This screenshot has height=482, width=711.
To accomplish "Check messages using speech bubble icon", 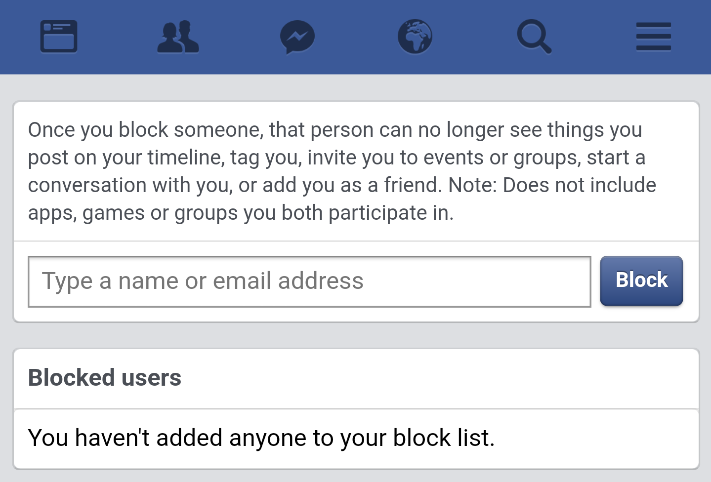I will [x=297, y=37].
